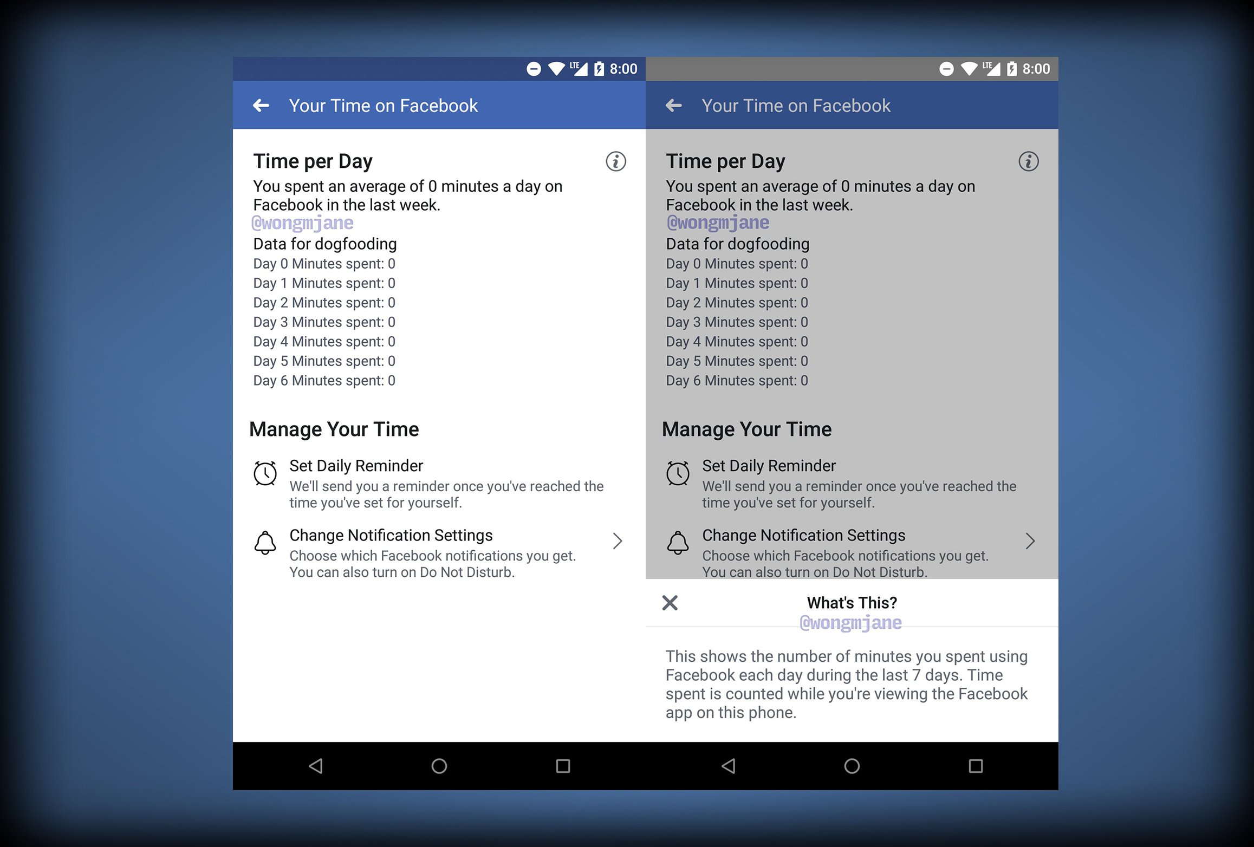Select Day 3 Minutes spent row, right phone
Viewport: 1254px width, 847px height.
click(737, 322)
